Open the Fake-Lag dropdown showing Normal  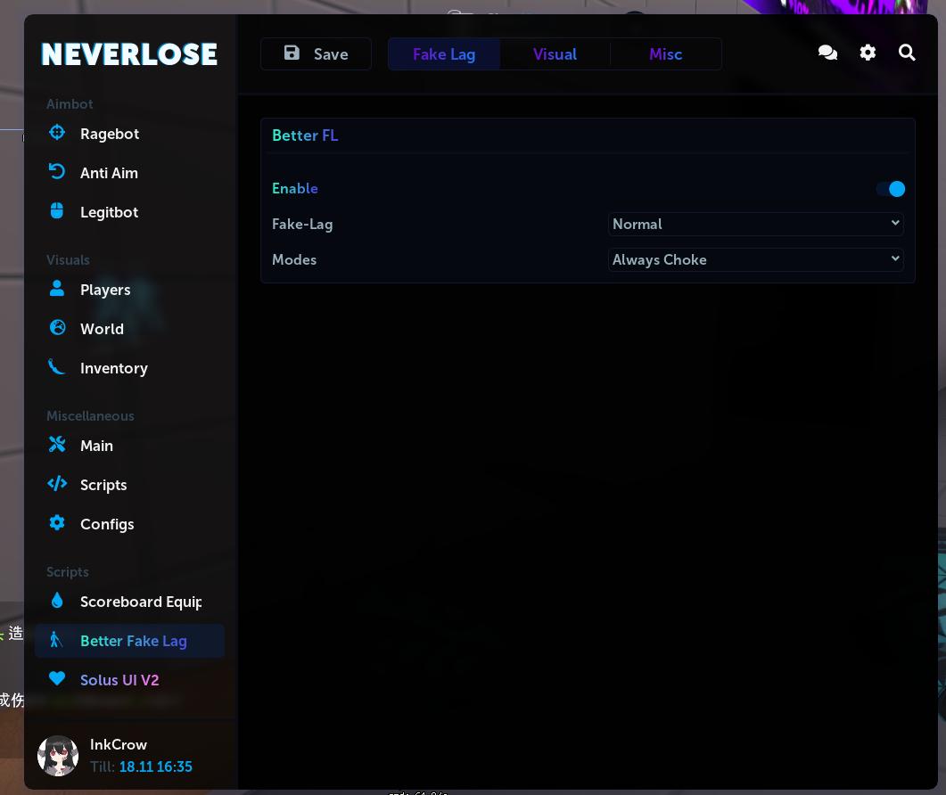coord(755,224)
